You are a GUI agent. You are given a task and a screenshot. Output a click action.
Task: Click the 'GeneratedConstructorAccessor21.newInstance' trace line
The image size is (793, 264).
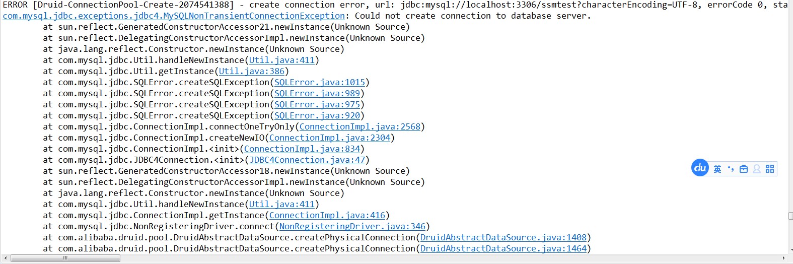coord(227,27)
